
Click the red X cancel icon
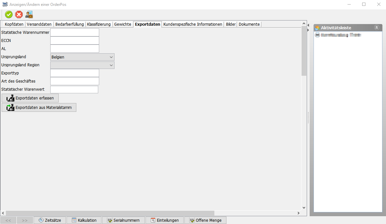[19, 15]
